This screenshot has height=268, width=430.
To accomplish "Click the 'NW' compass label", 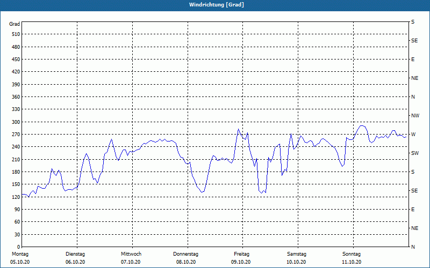I will pyautogui.click(x=415, y=116).
